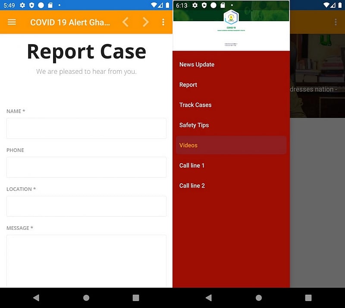
Task: Select Videos in the navigation drawer
Action: (x=188, y=146)
